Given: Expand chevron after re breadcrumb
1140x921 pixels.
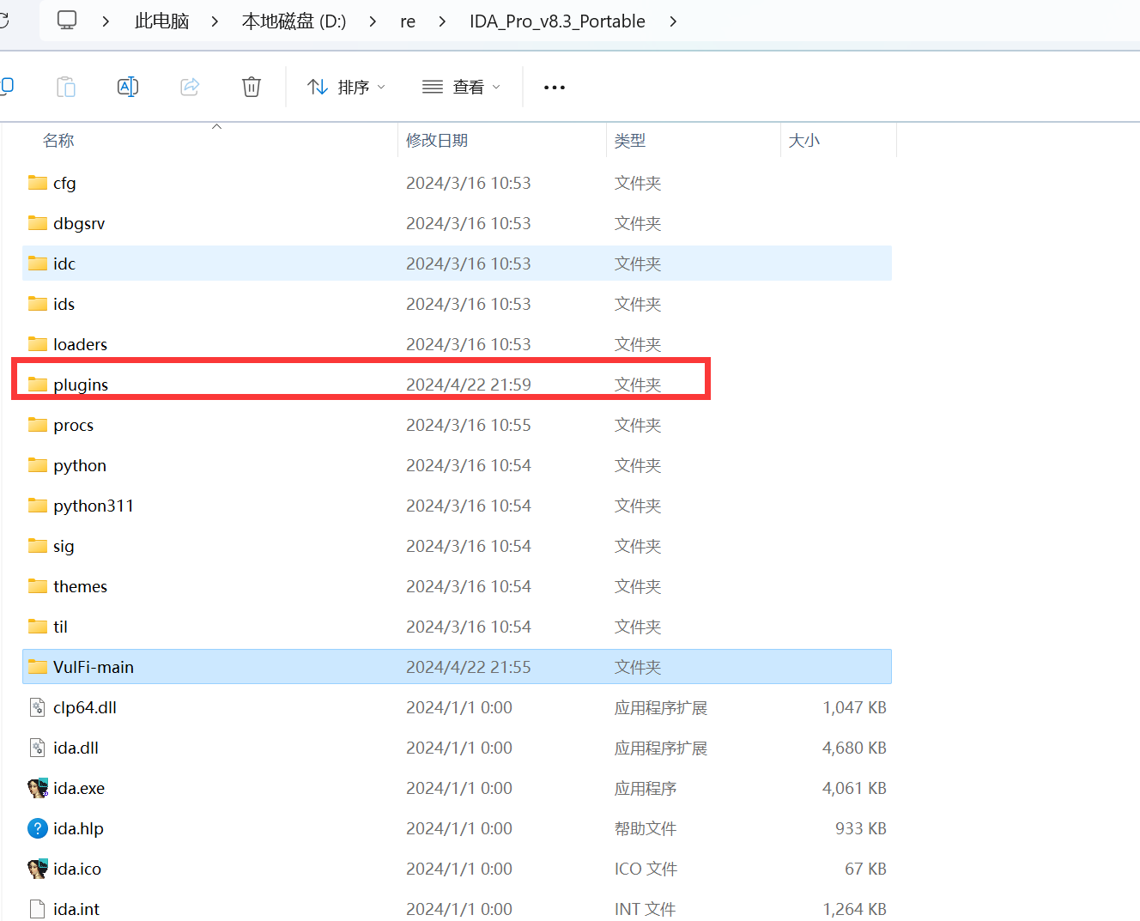Looking at the screenshot, I should 442,21.
